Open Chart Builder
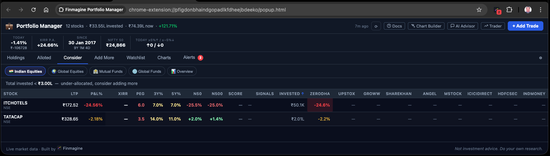The width and height of the screenshot is (550, 156). (x=426, y=26)
